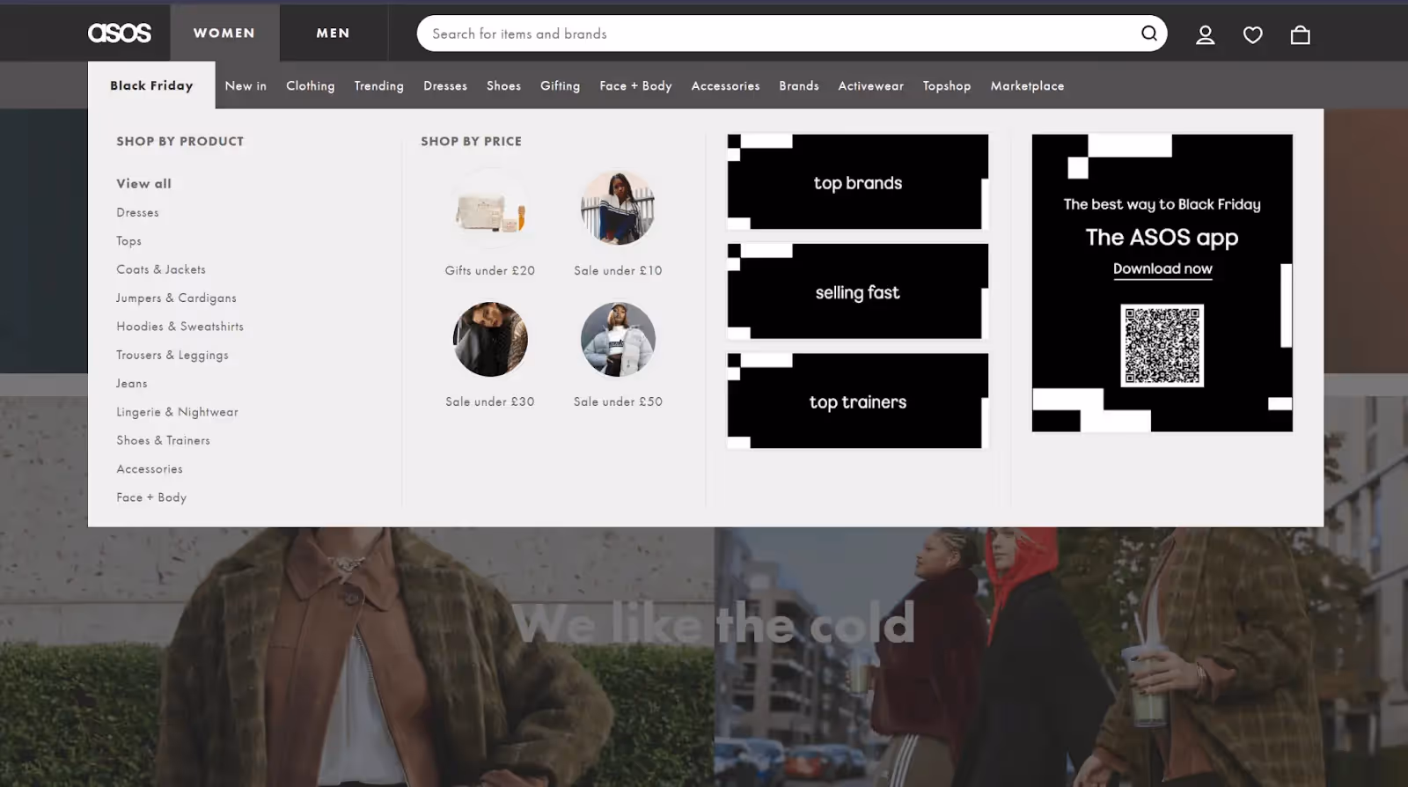Open the Trending menu

(x=379, y=85)
